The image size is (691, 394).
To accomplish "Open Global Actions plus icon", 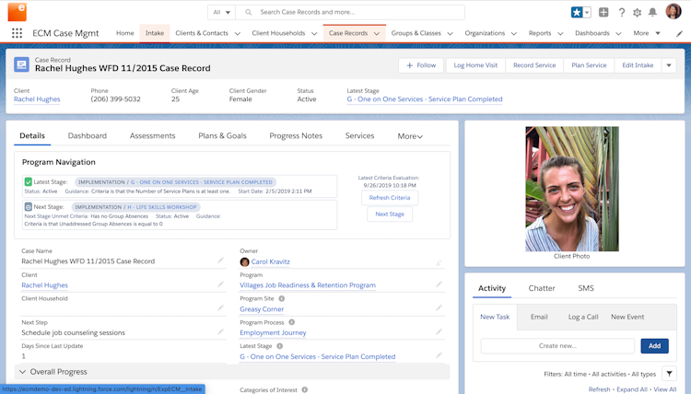I will coord(603,12).
